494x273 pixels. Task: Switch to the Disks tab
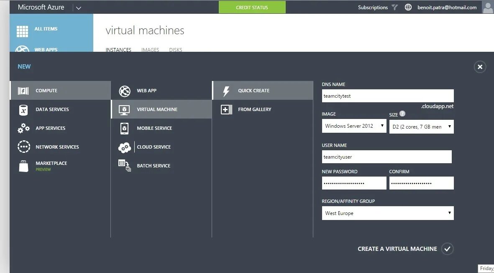click(176, 50)
